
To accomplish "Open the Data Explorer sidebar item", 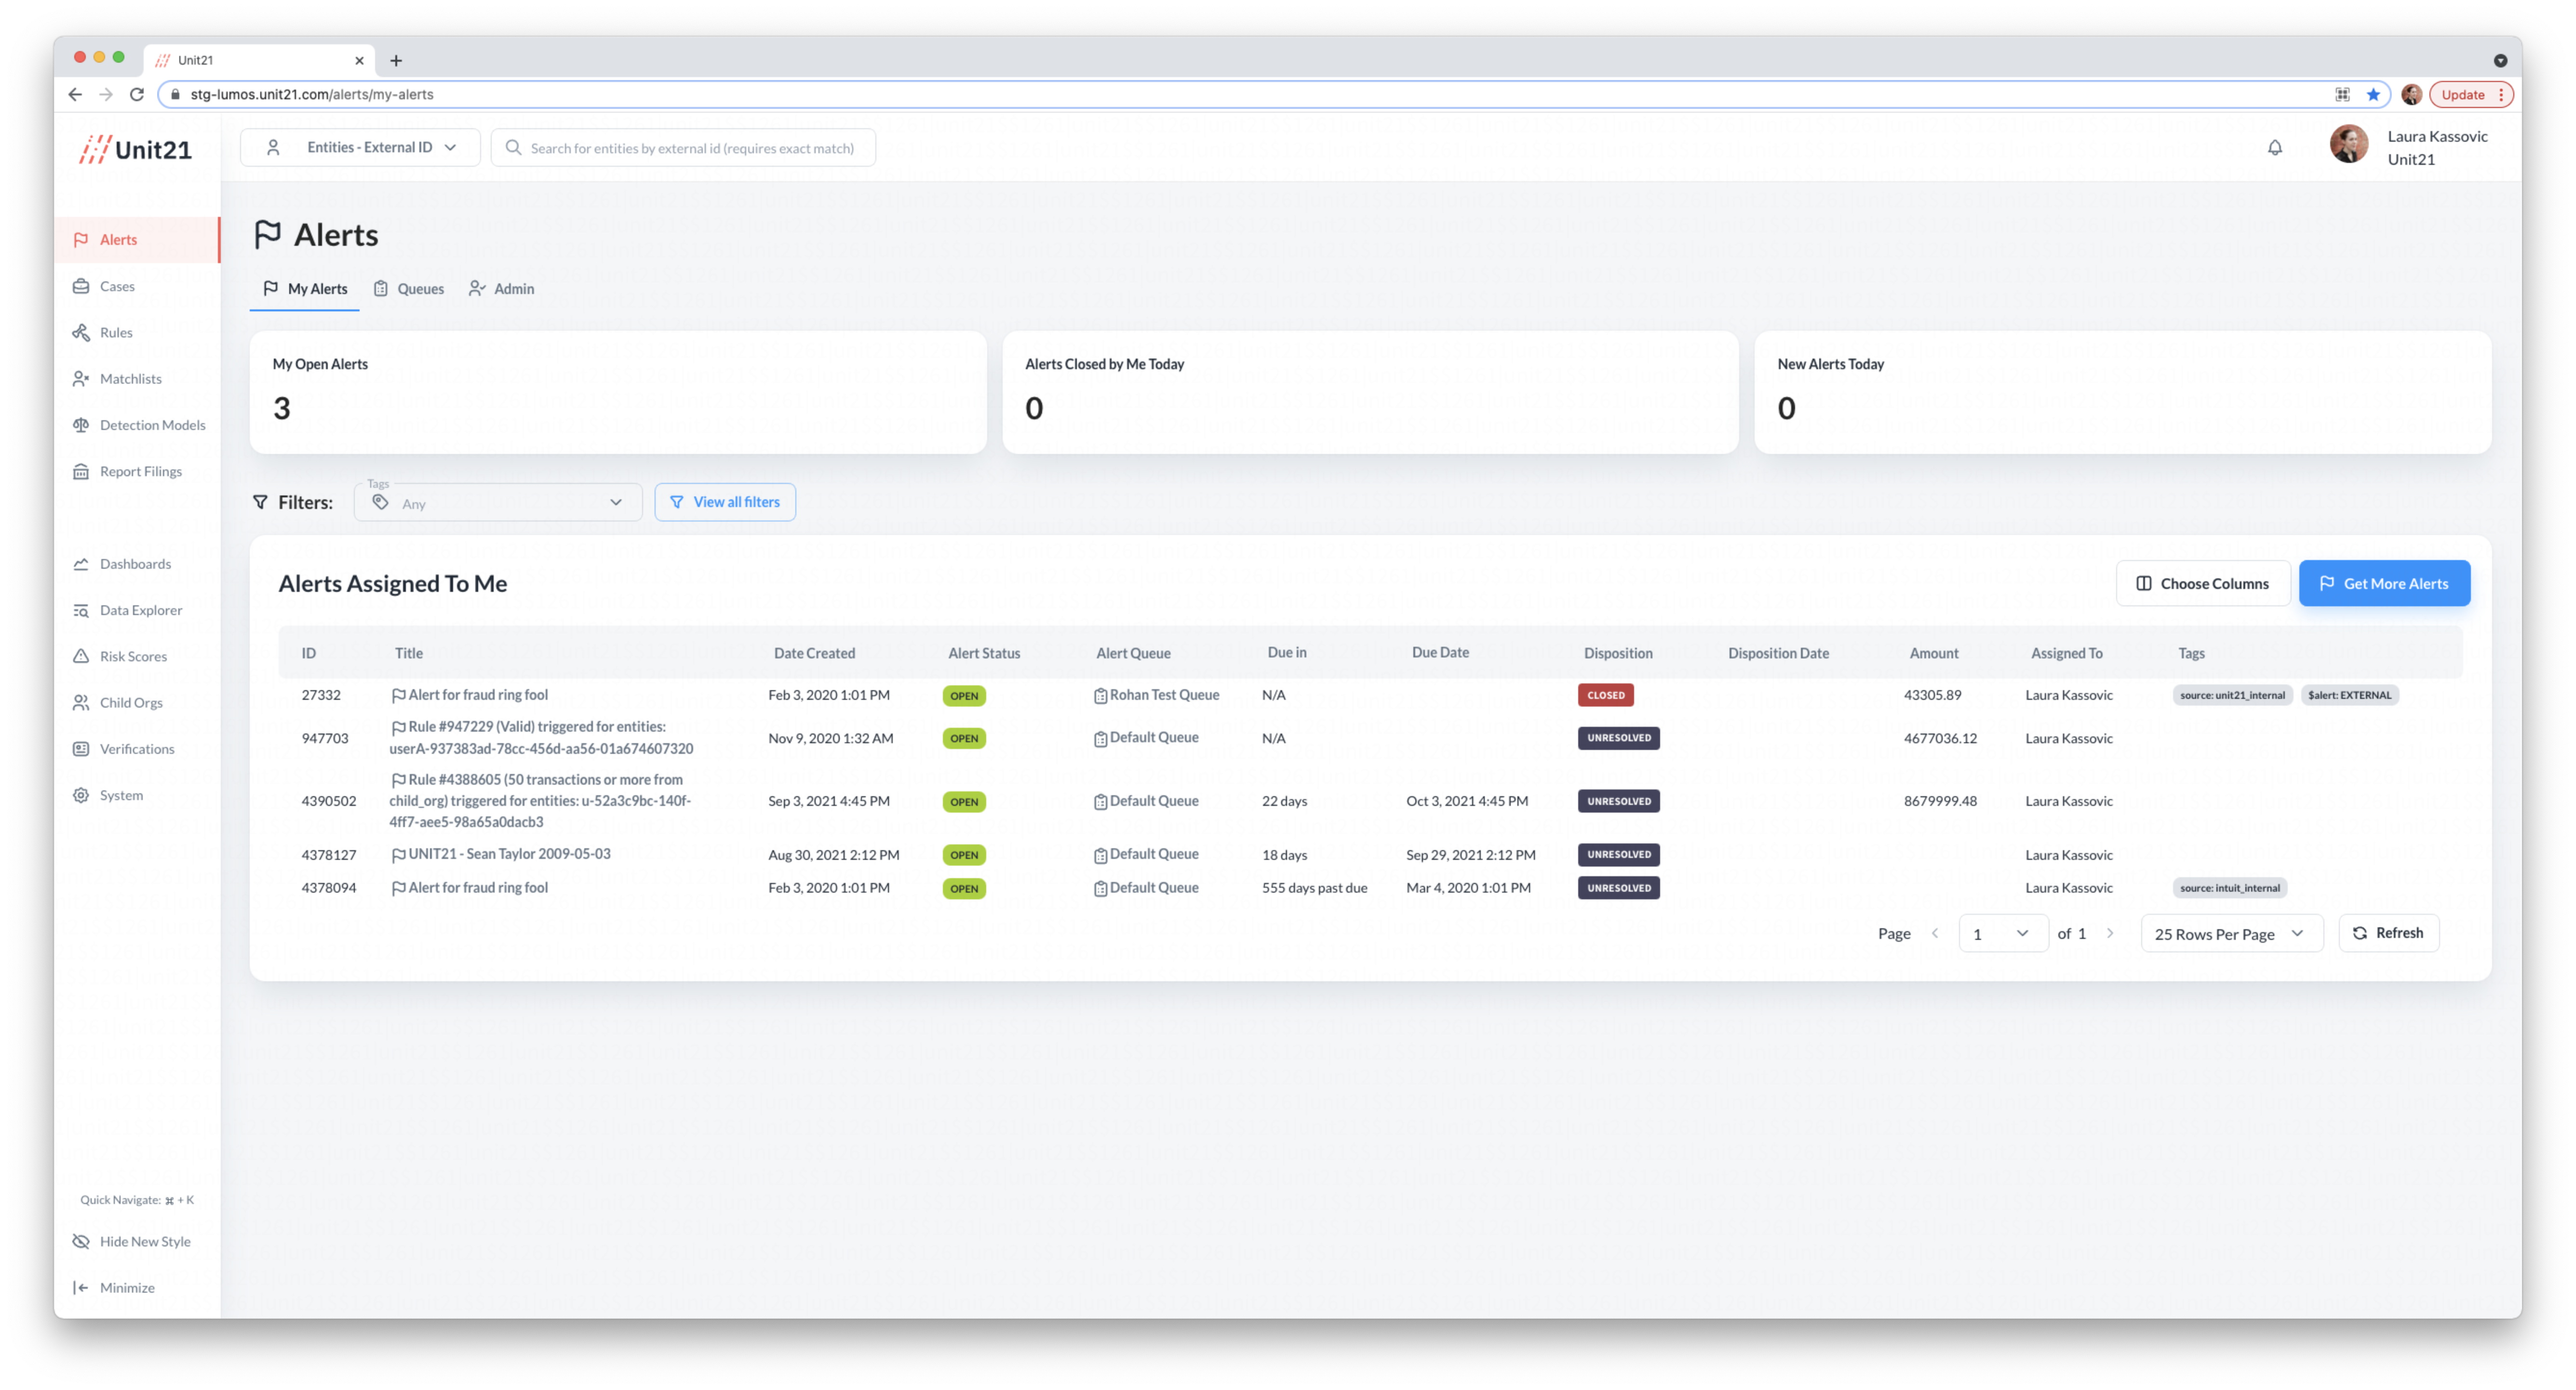I will pos(140,610).
